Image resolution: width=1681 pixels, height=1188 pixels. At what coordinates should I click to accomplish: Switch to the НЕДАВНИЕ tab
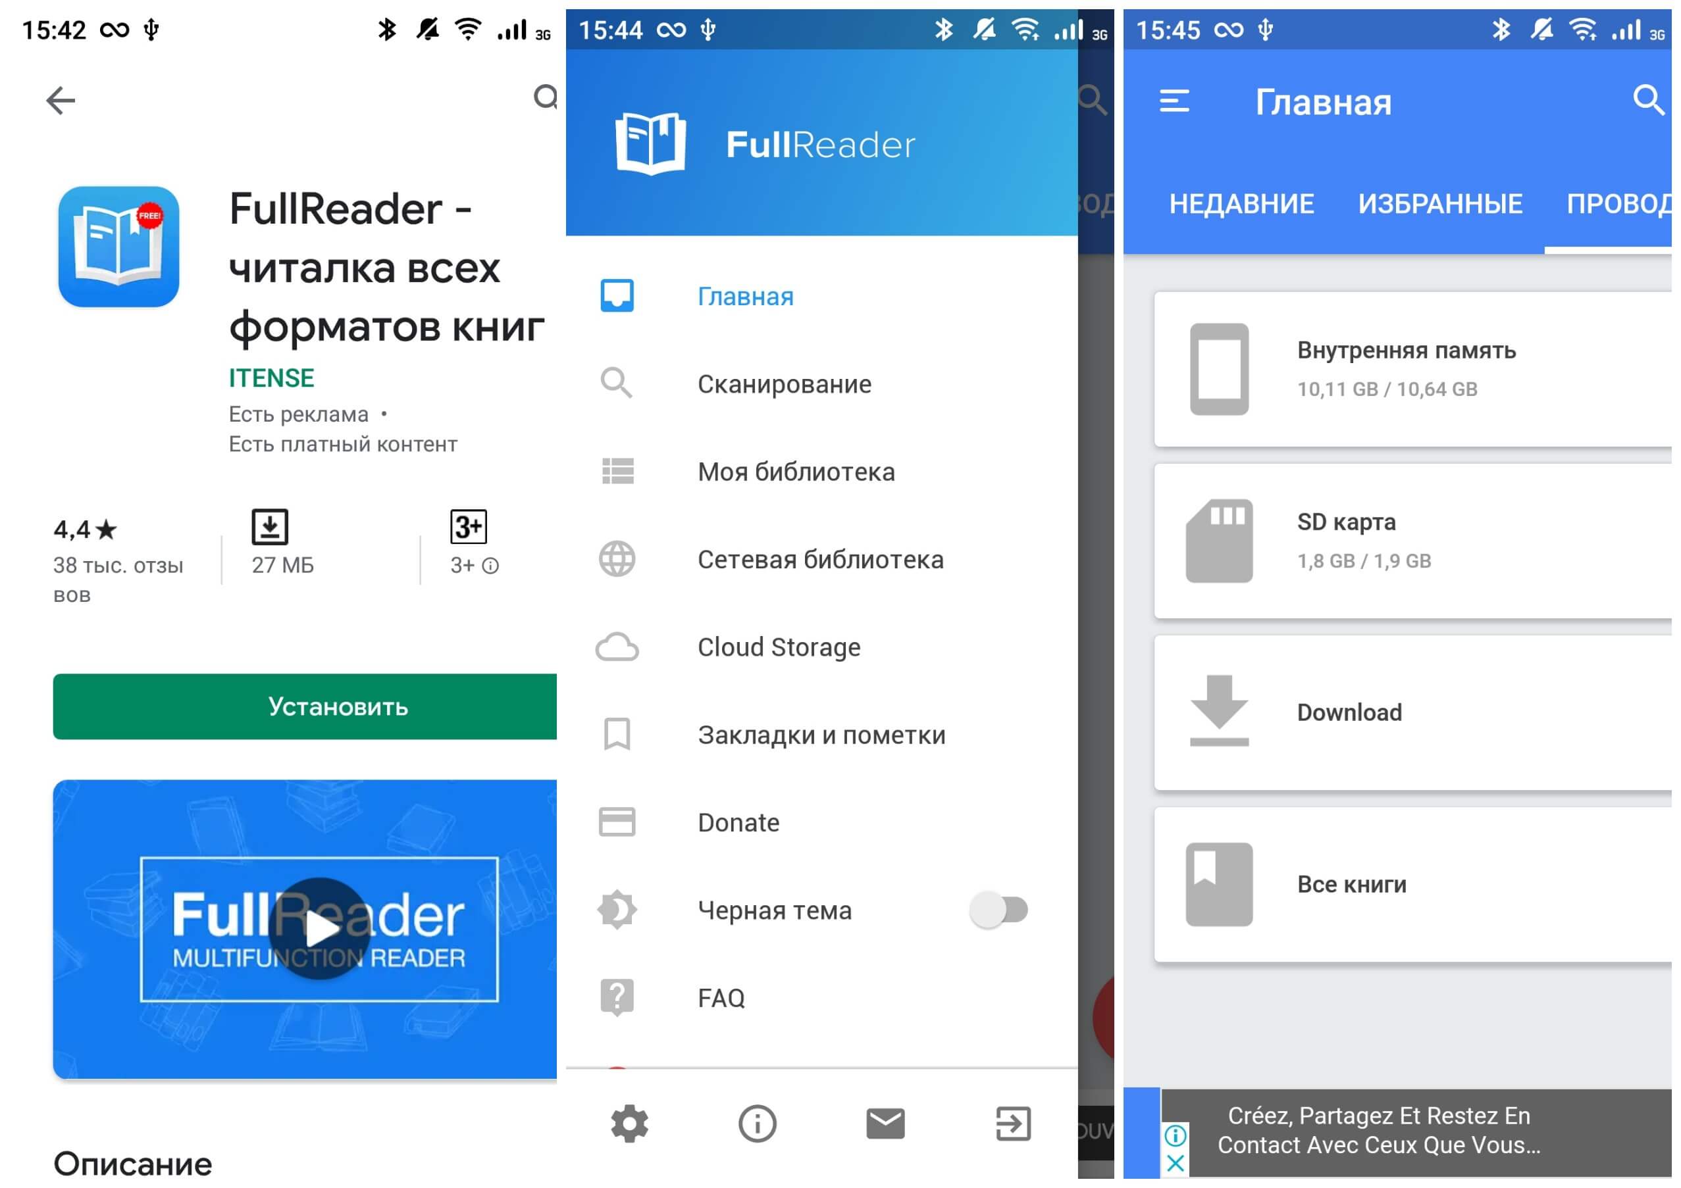click(x=1242, y=203)
